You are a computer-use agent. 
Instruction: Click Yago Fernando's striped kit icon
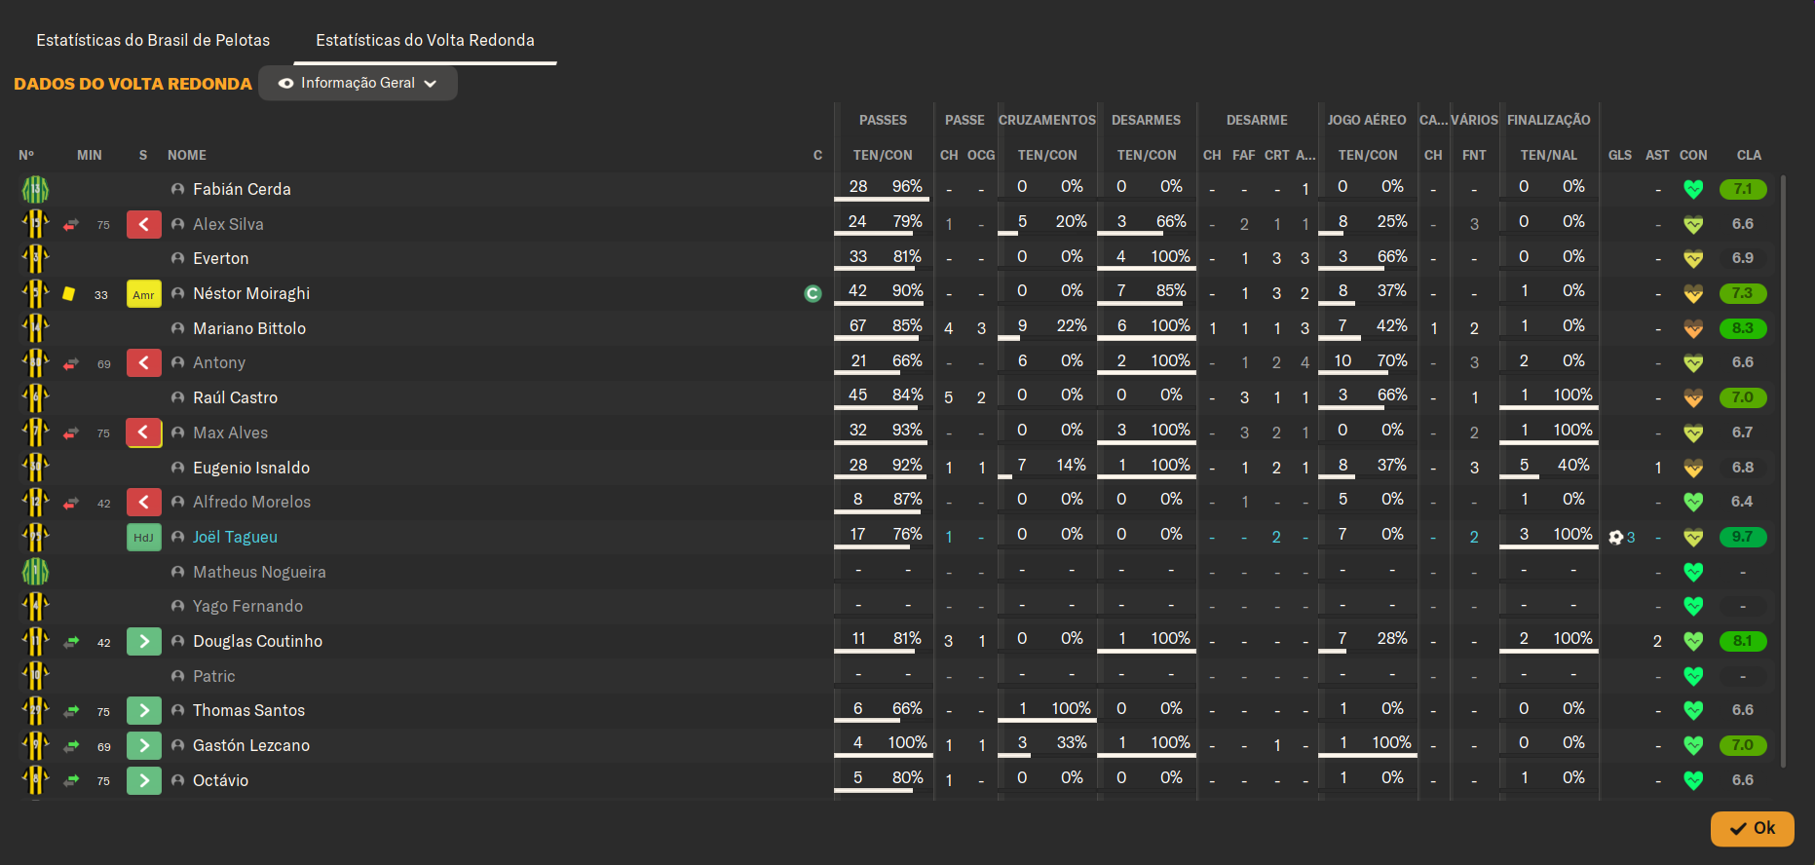[36, 606]
